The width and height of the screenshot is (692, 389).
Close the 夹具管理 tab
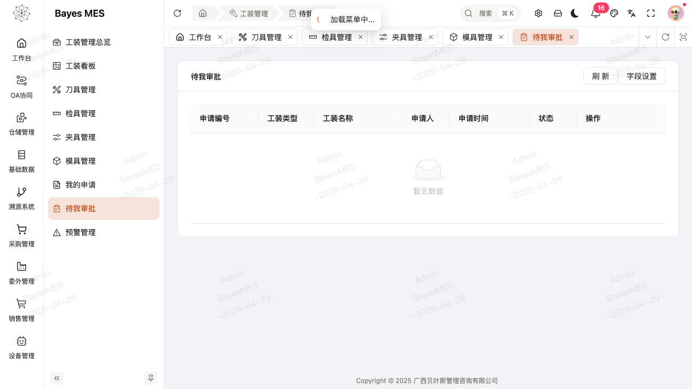pyautogui.click(x=431, y=37)
